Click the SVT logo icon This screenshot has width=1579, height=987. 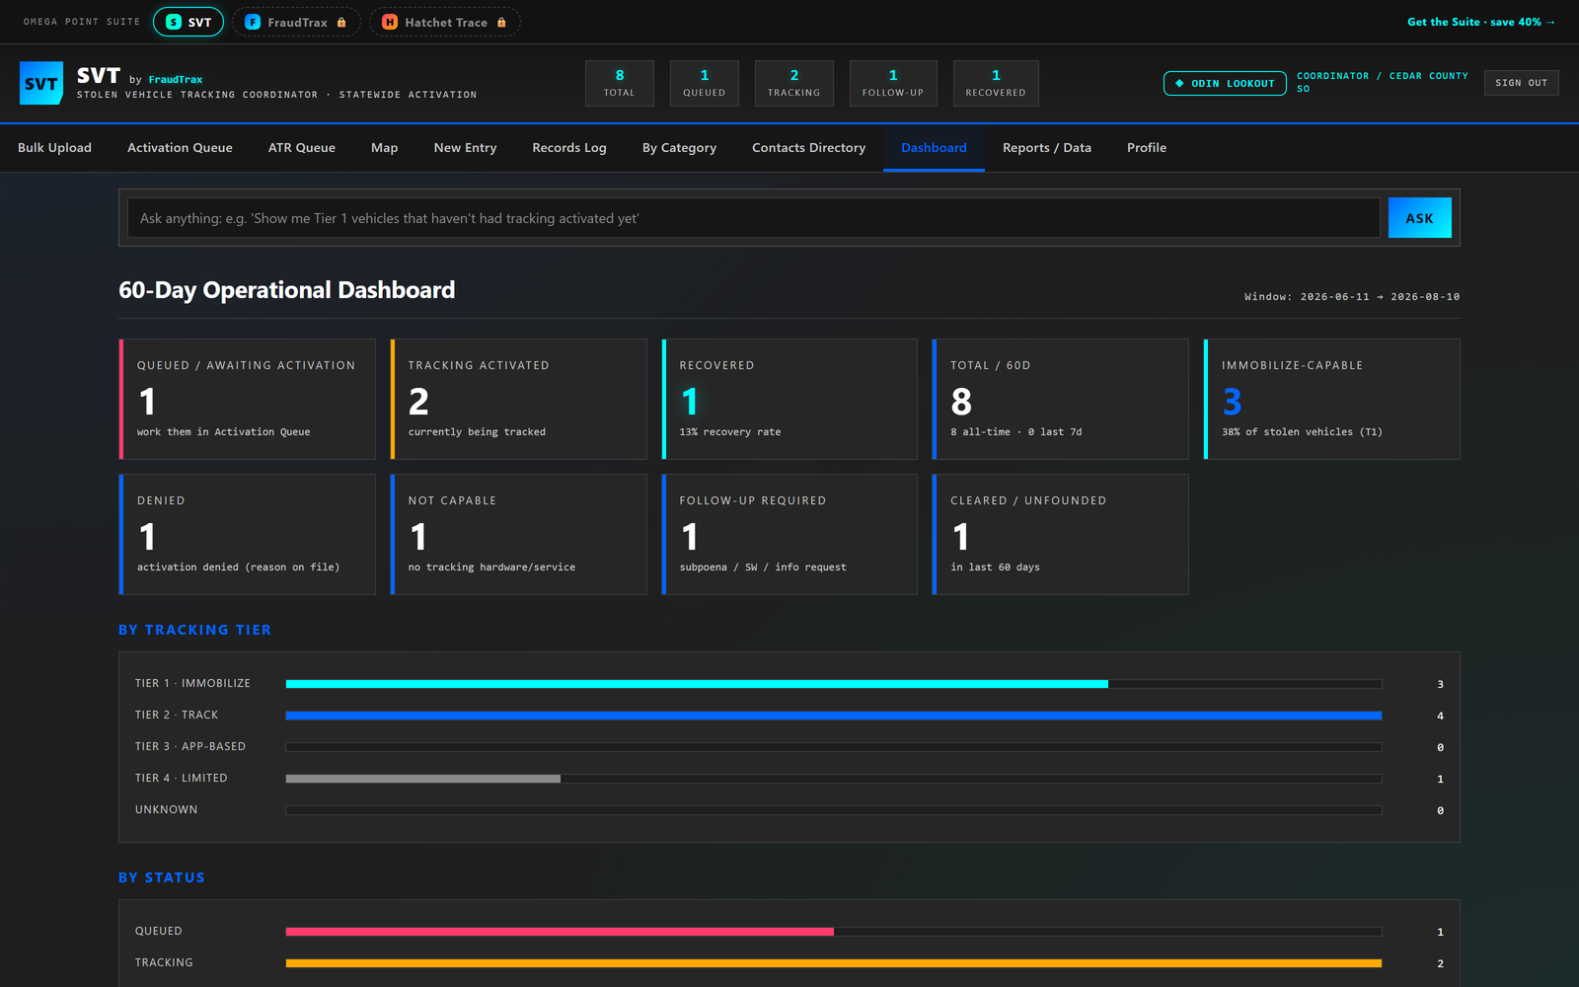point(41,83)
